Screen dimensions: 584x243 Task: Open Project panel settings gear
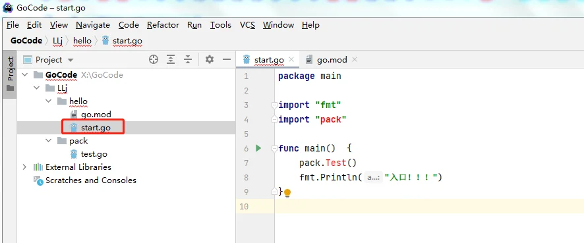[210, 59]
